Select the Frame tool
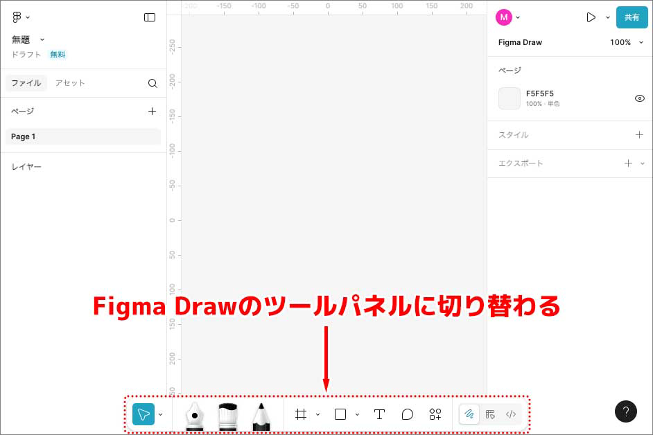Image resolution: width=653 pixels, height=435 pixels. coord(301,414)
